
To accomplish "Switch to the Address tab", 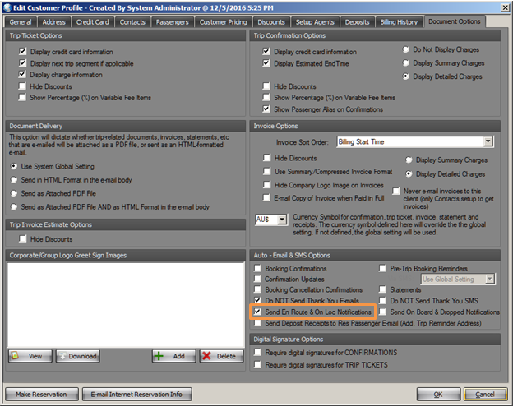I will pyautogui.click(x=54, y=22).
